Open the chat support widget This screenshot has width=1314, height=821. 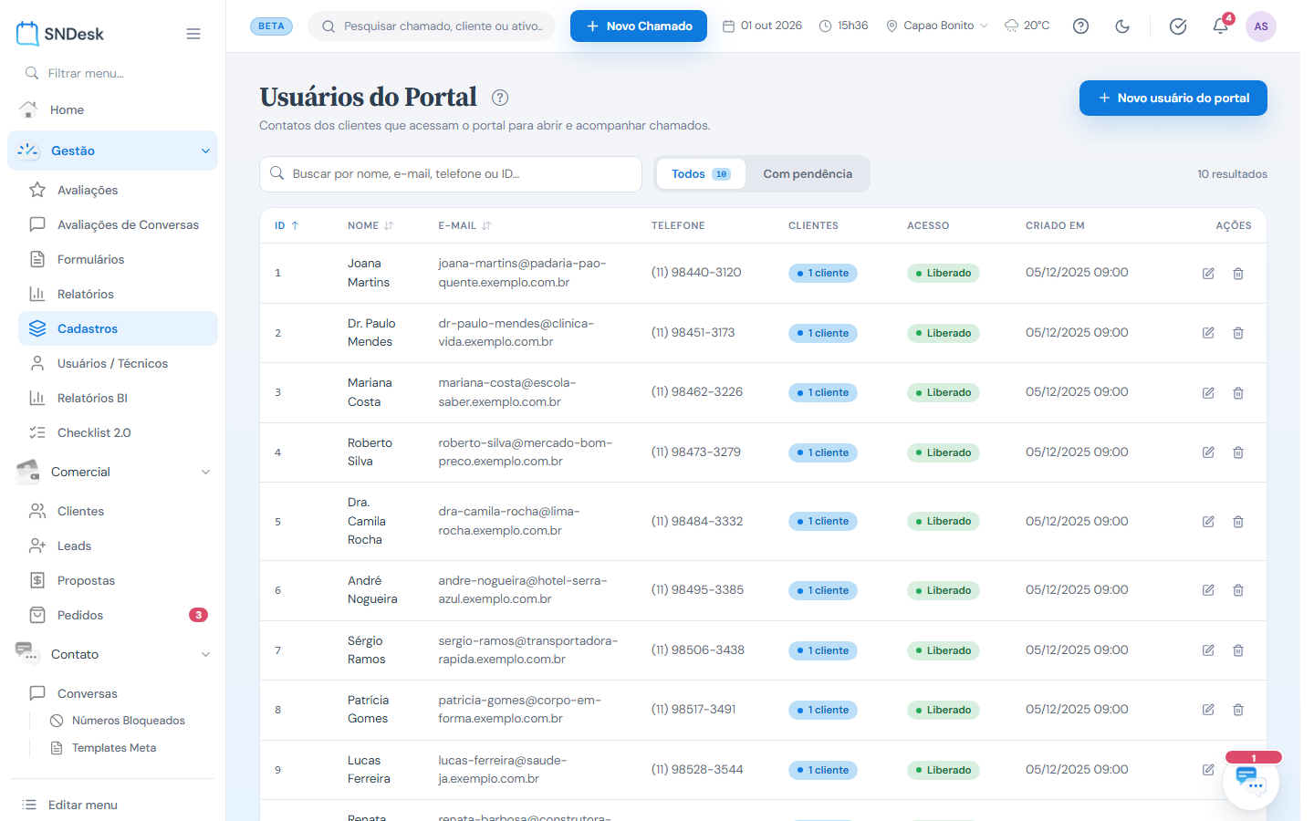[x=1250, y=781]
